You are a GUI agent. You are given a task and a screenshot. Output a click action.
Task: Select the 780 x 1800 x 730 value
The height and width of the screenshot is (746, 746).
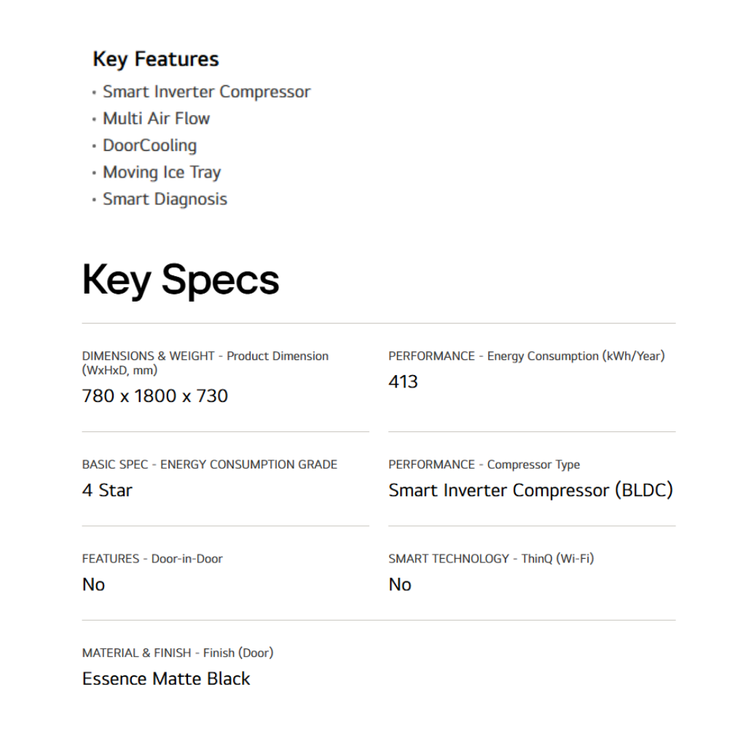tap(155, 396)
